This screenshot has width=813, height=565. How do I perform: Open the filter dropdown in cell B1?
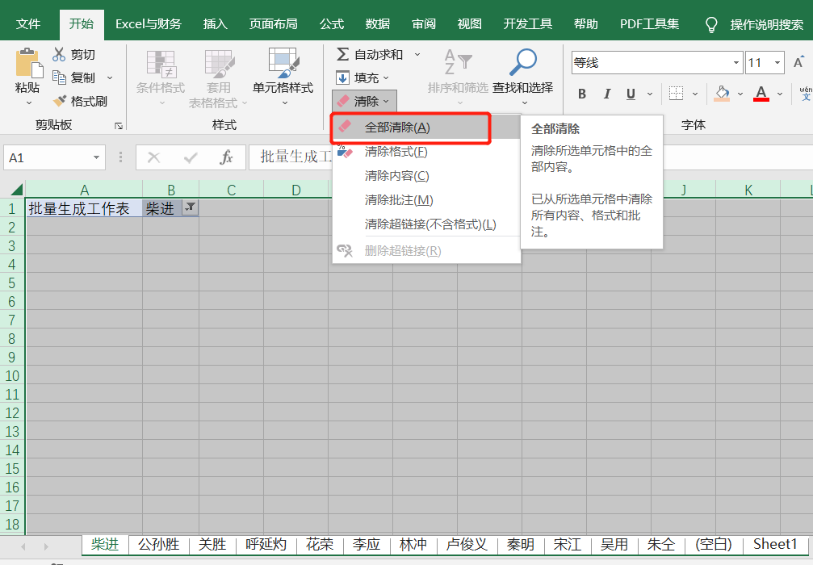(191, 208)
